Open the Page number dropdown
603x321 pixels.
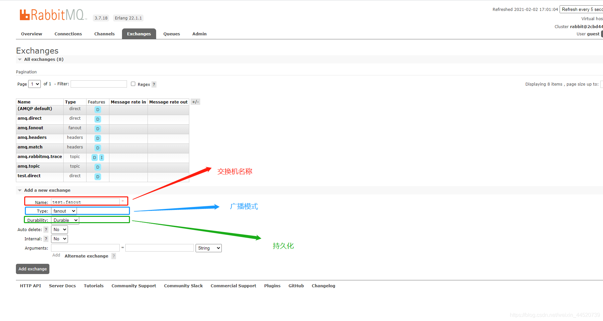click(x=34, y=84)
